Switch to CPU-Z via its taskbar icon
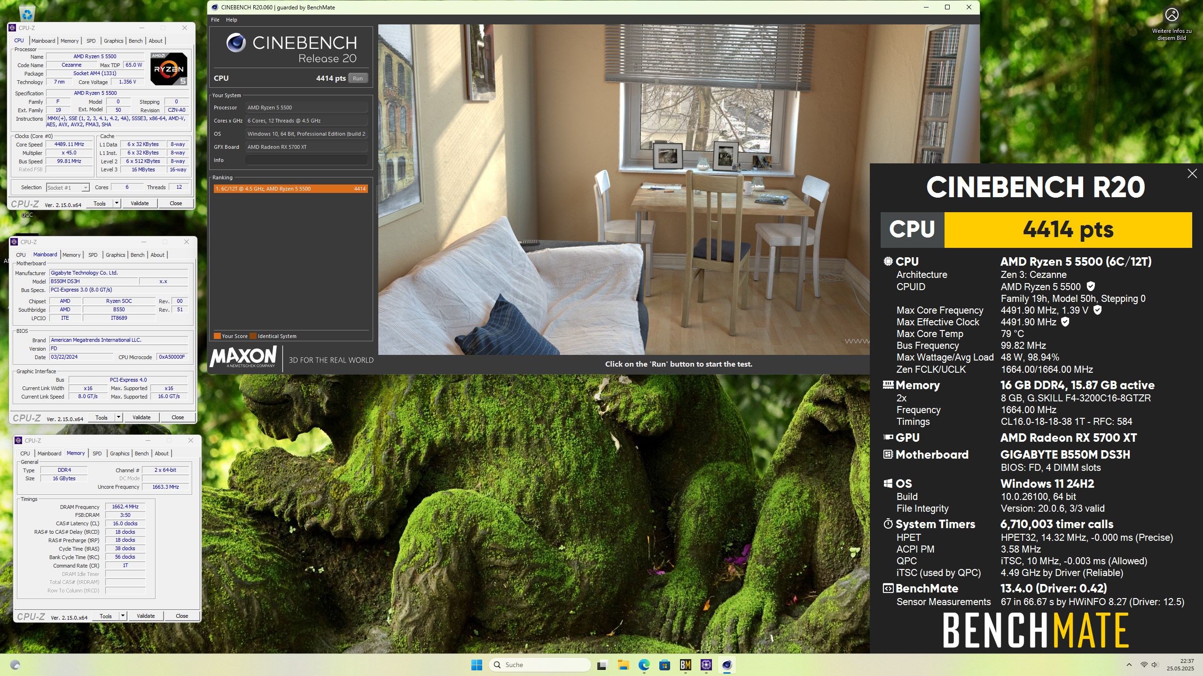The height and width of the screenshot is (676, 1203). point(706,665)
